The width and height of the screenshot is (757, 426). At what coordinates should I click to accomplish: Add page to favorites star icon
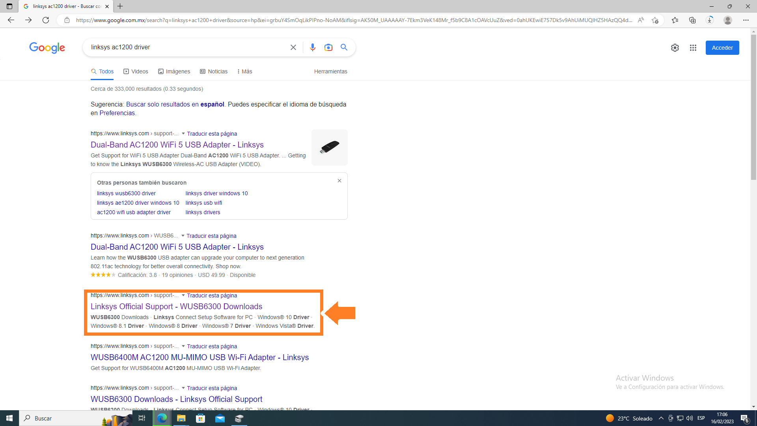[x=655, y=20]
